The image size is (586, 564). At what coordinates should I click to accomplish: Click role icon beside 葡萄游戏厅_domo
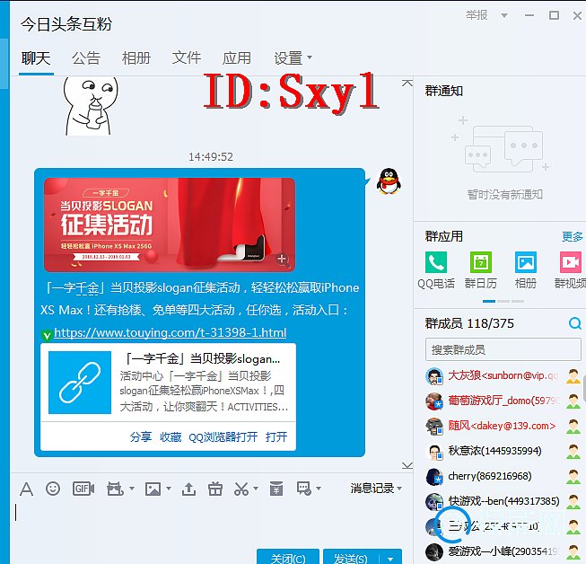573,401
